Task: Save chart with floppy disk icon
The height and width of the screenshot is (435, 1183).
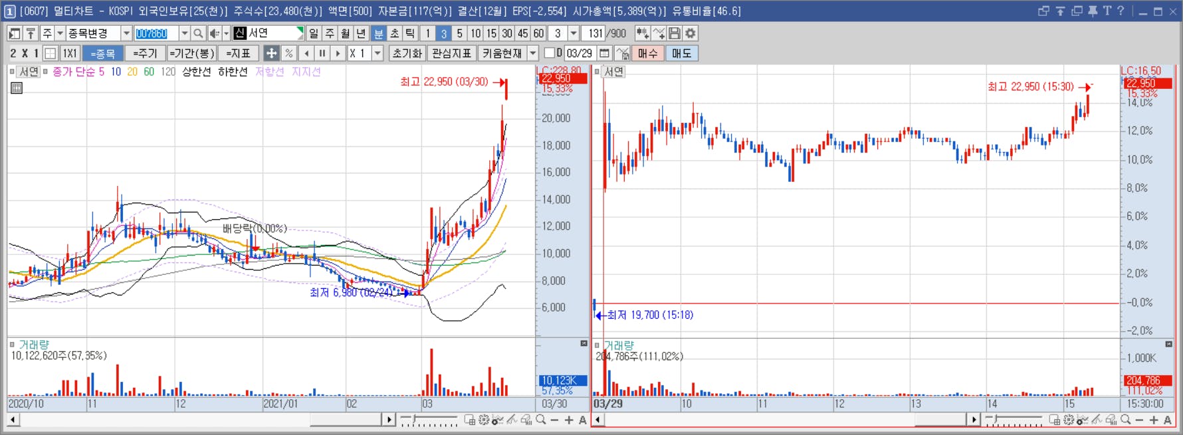Action: (x=675, y=33)
